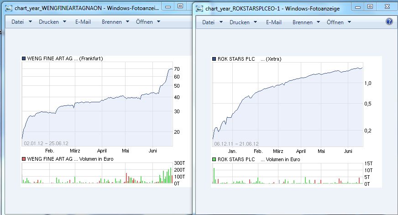The image size is (398, 215).
Task: Open Datei dropdown in WENGFINEART window
Action: pos(21,22)
